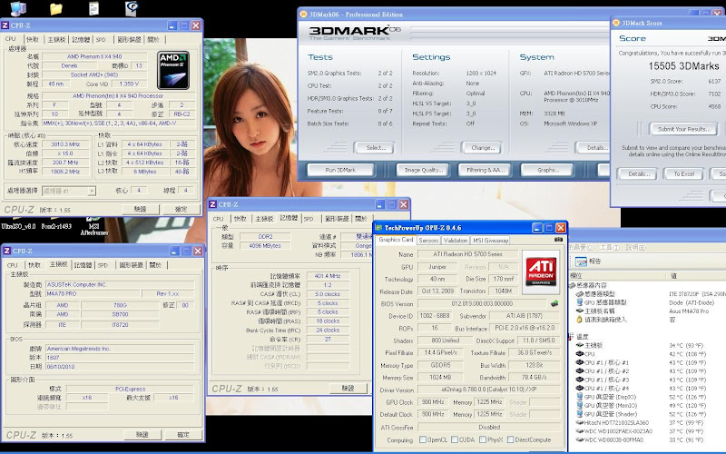Collapse the 感應器內容 sensor section

click(x=572, y=285)
